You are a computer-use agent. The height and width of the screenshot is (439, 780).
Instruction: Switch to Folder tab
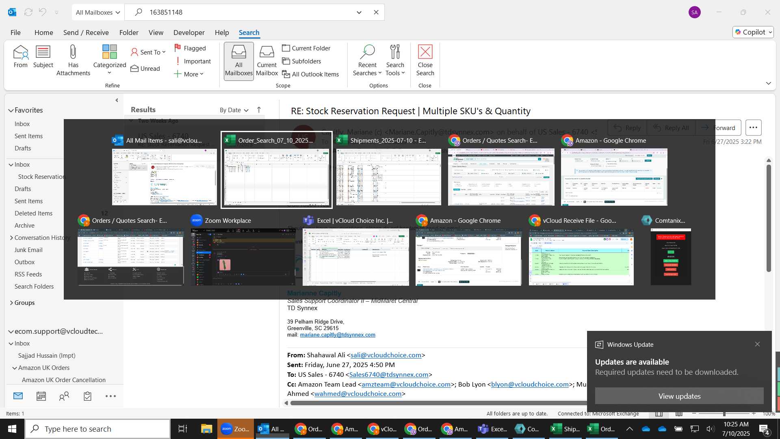tap(129, 32)
